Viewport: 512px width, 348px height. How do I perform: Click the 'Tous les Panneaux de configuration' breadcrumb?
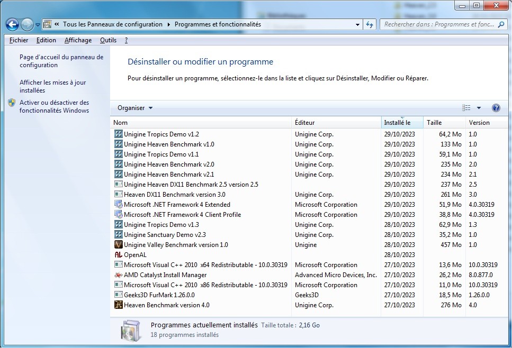(x=113, y=24)
